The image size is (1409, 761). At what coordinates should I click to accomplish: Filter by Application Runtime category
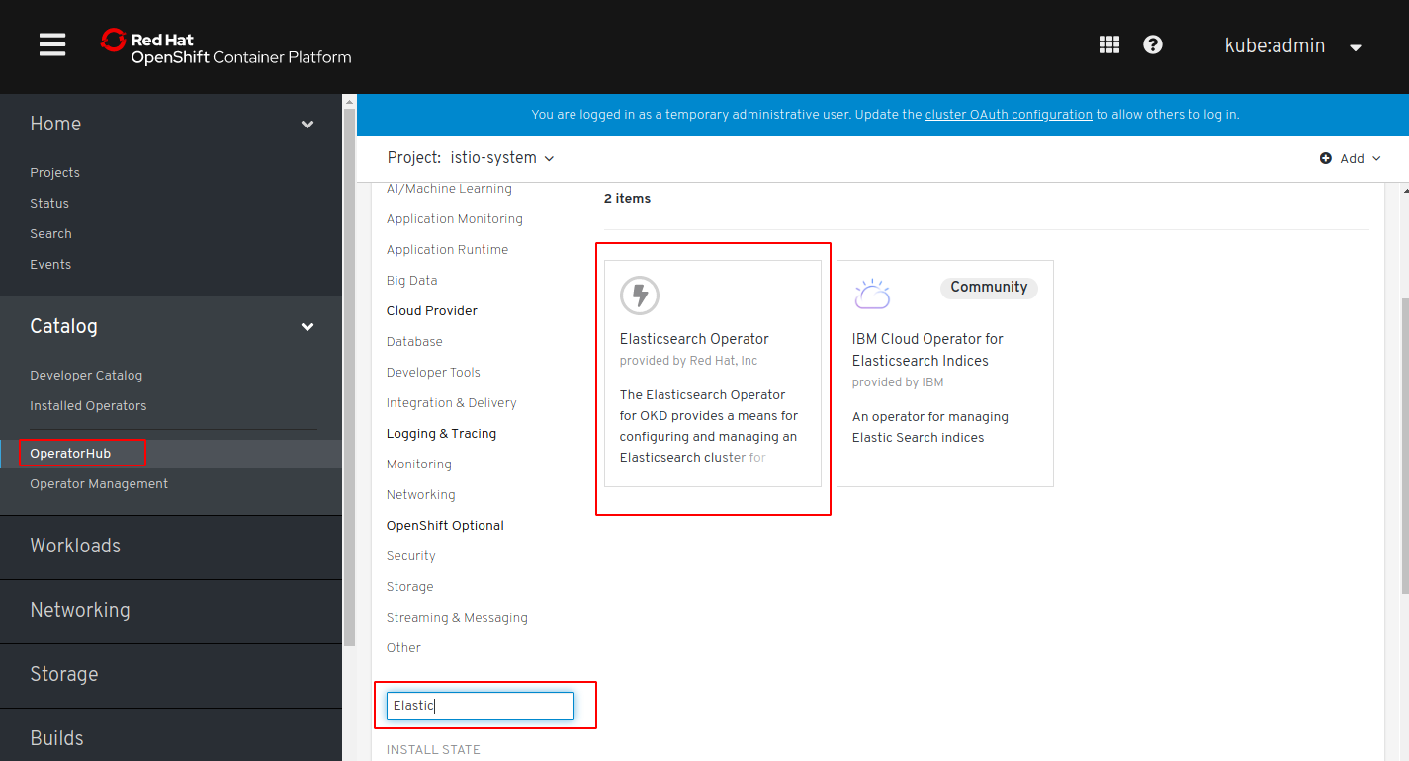tap(447, 250)
